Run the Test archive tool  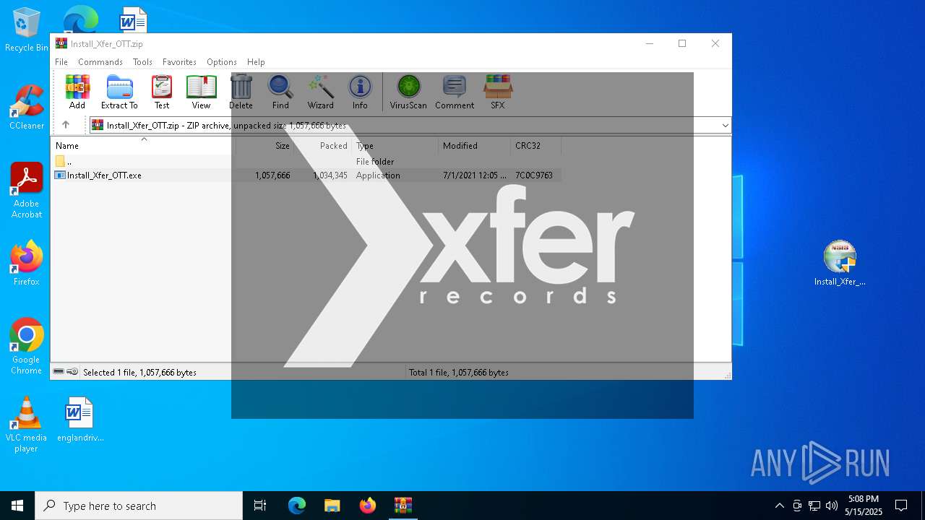point(162,92)
